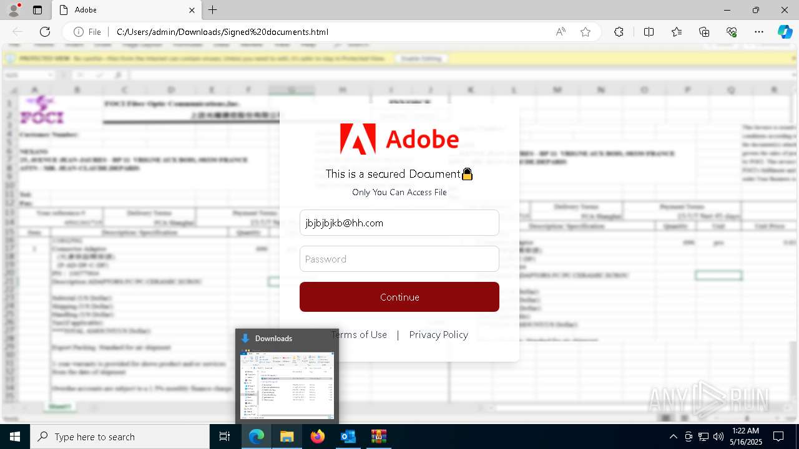Open the Collections icon
The height and width of the screenshot is (449, 799).
tap(704, 32)
